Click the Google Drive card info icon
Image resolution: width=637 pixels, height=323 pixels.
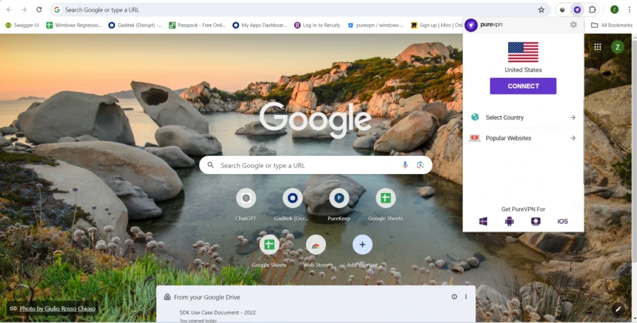[x=454, y=297]
